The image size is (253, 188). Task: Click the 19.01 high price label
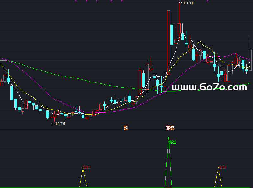188,3
